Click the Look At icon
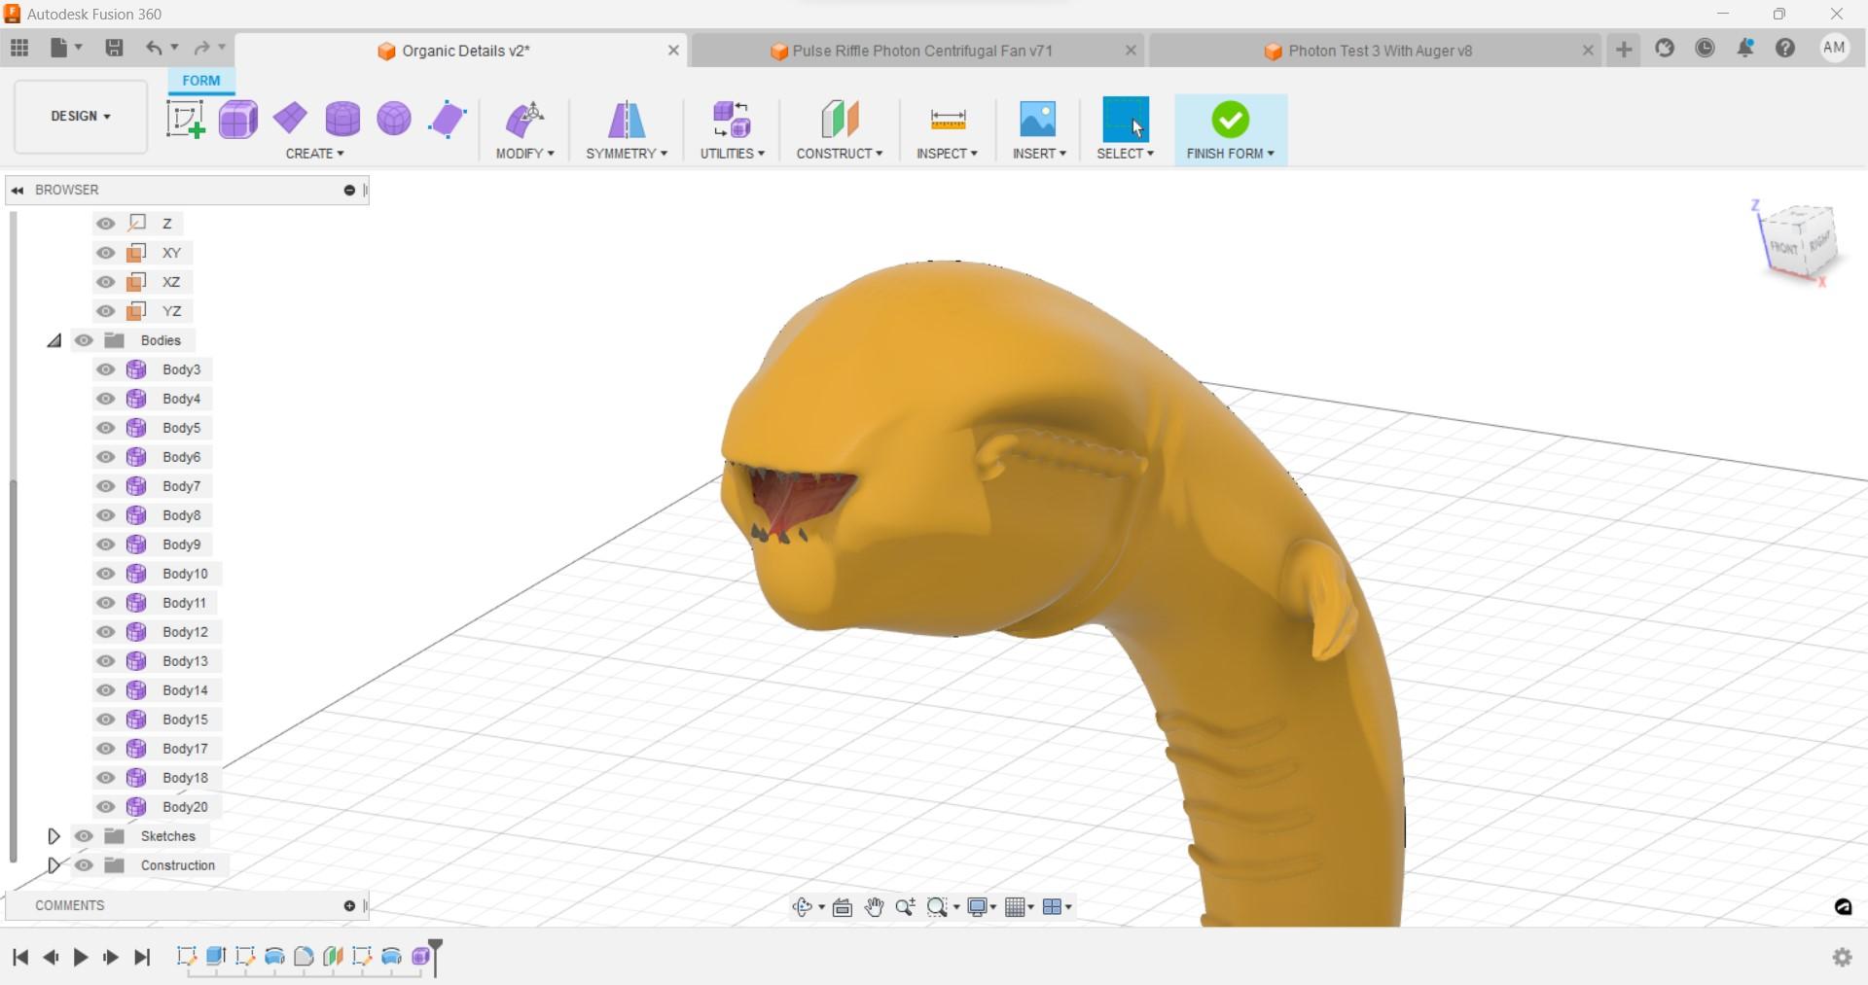The height and width of the screenshot is (985, 1868). (x=843, y=907)
